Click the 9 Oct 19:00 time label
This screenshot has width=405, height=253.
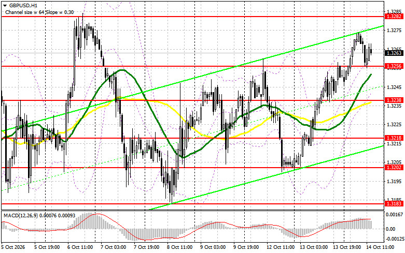(246, 247)
